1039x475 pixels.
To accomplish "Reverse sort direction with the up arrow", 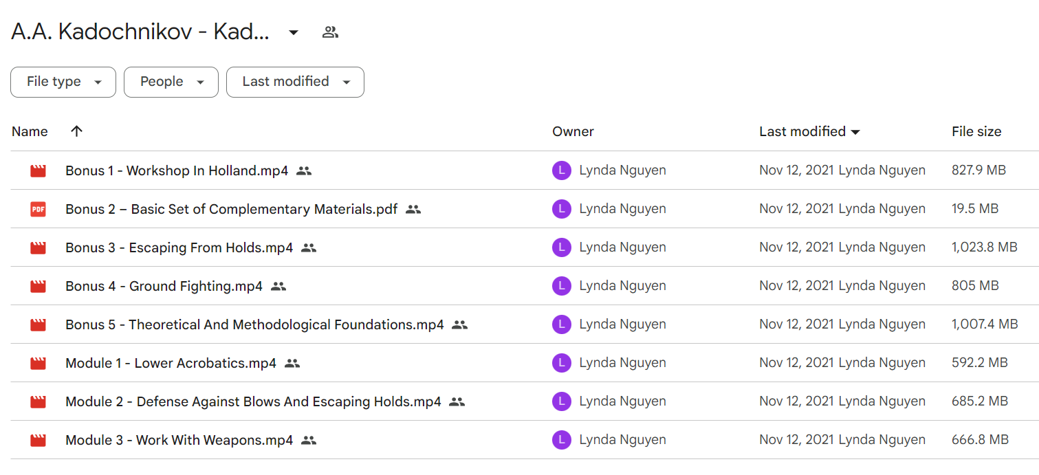I will pyautogui.click(x=76, y=131).
